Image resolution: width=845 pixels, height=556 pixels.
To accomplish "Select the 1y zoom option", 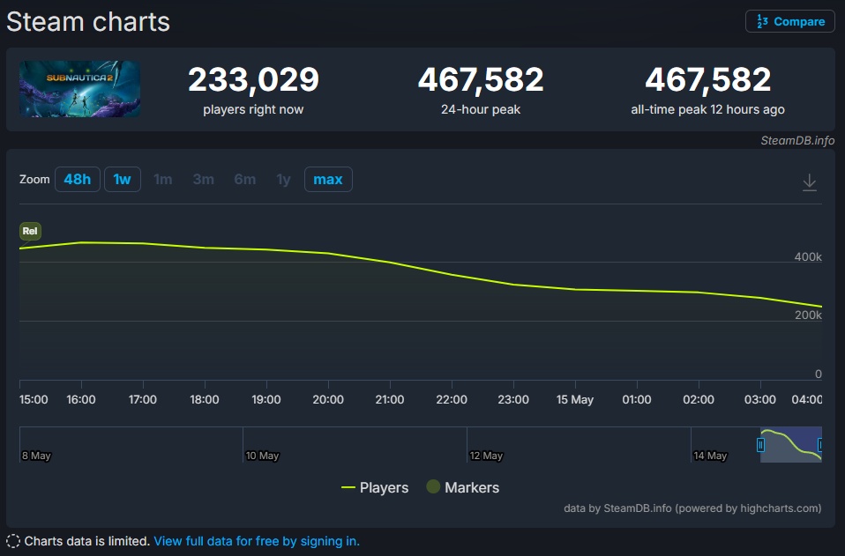I will pos(283,179).
